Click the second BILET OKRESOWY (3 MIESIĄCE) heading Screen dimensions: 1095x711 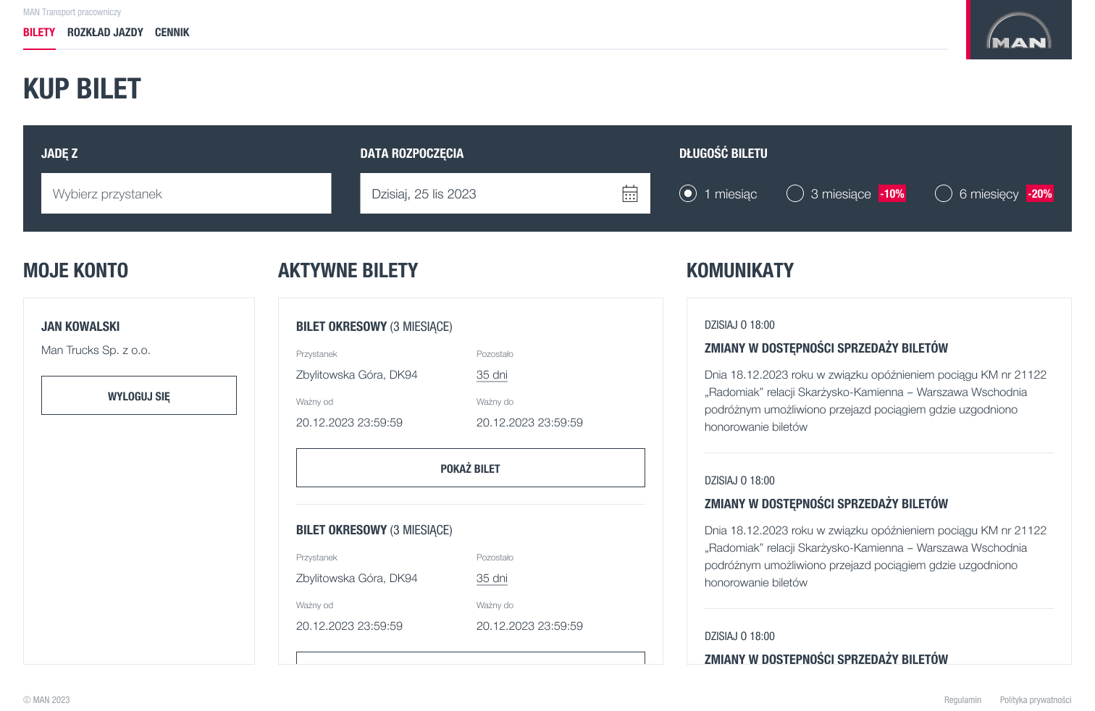pos(374,530)
